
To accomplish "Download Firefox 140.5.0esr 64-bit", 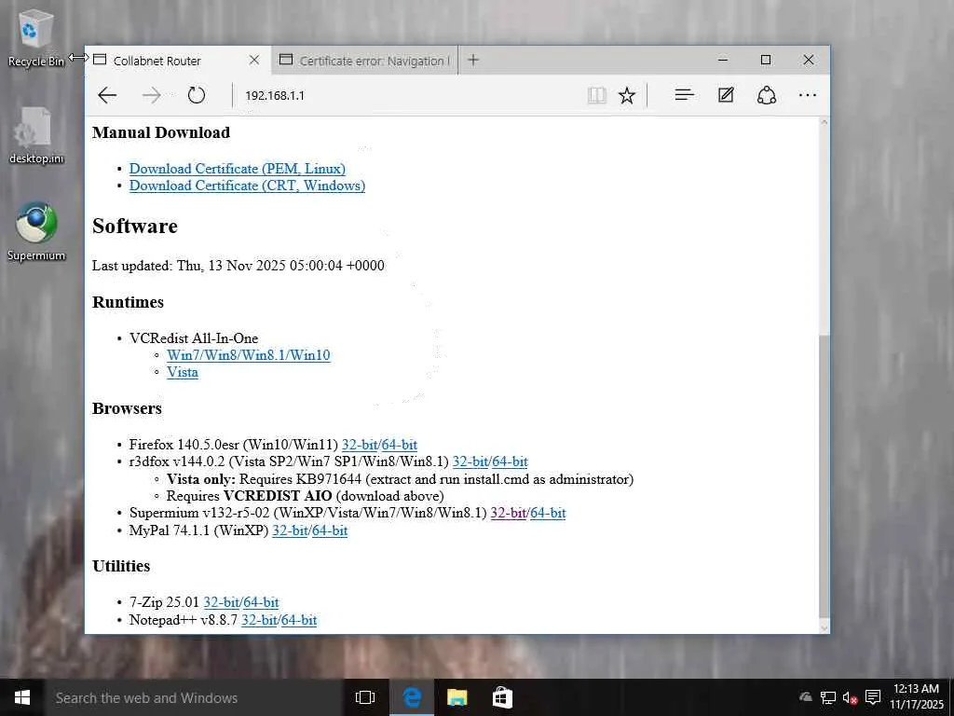I will 400,445.
